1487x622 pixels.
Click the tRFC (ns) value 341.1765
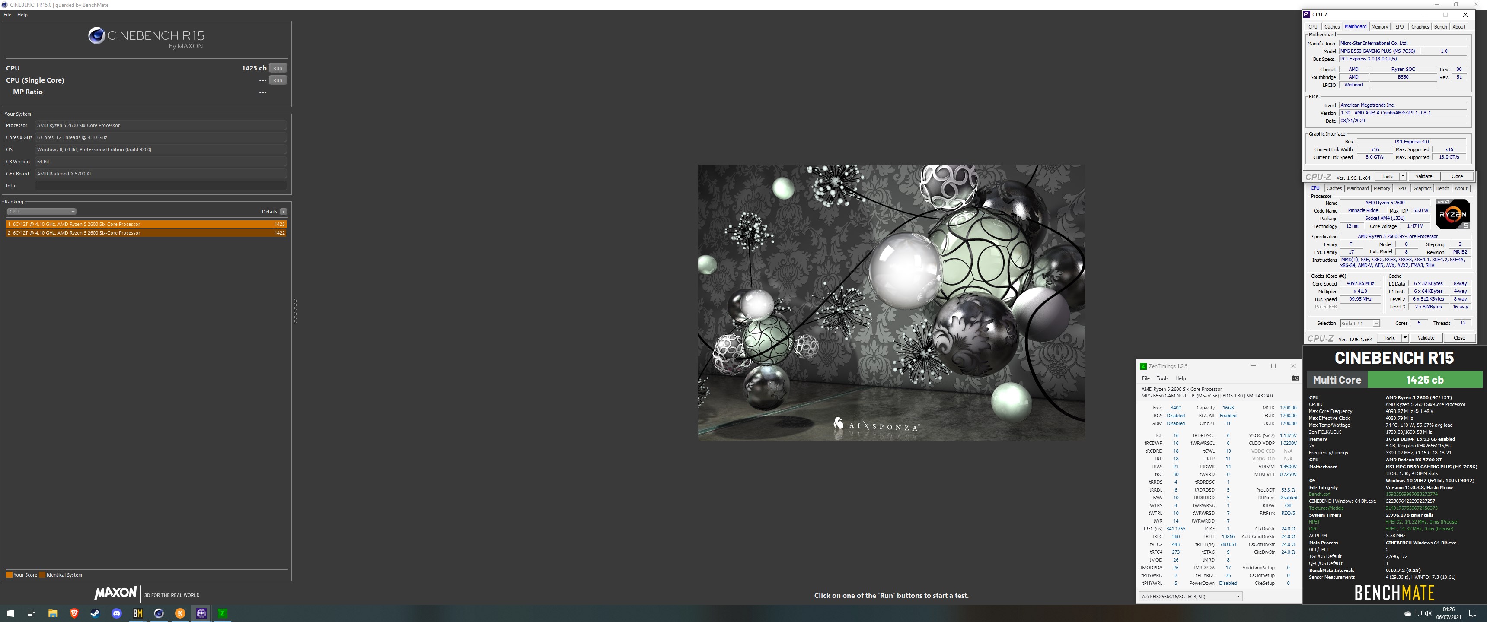tap(1175, 529)
